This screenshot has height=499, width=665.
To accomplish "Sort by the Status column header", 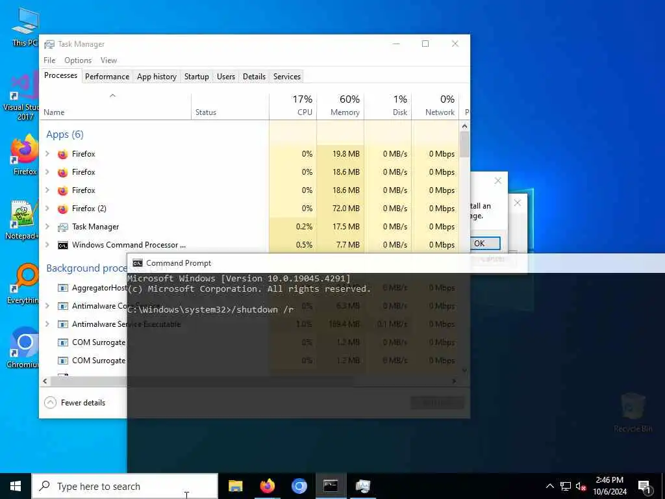I will pyautogui.click(x=230, y=106).
